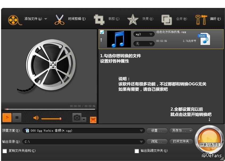The image size is (225, 161).
Task: Click the crop tool icon
Action: coord(99,20)
